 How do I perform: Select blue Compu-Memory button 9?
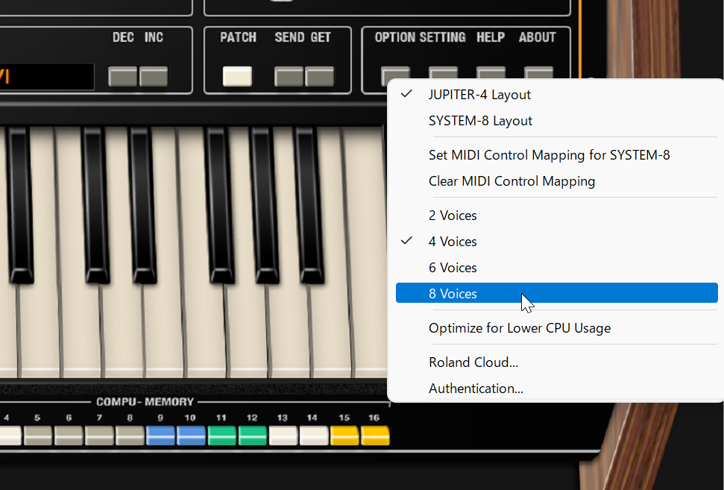[x=160, y=436]
